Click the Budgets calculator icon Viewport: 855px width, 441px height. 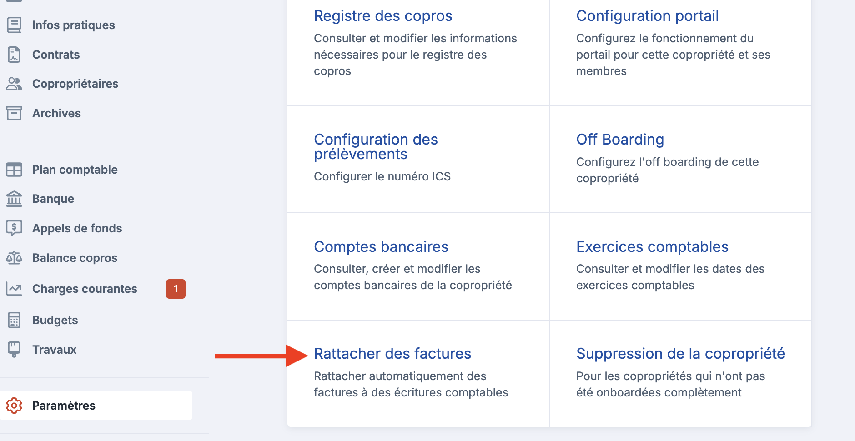14,320
